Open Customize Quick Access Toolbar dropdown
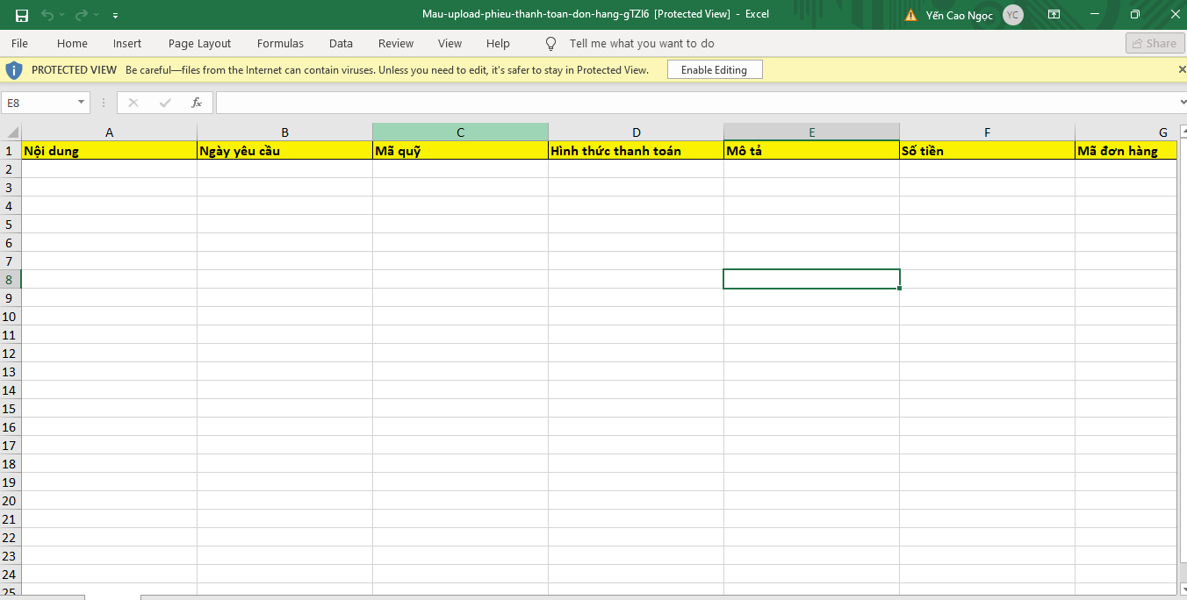The image size is (1187, 600). [116, 15]
